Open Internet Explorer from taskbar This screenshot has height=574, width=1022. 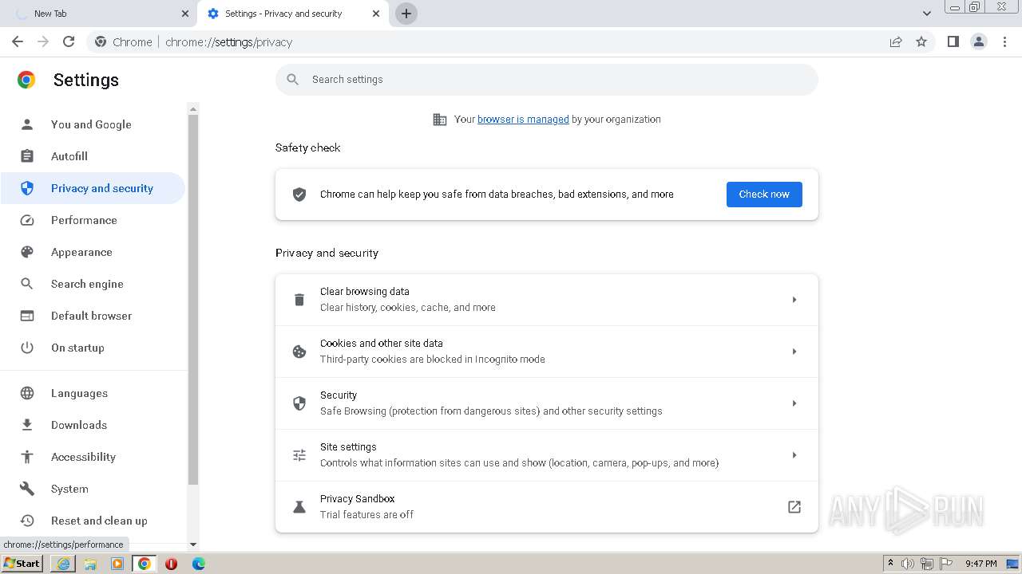pyautogui.click(x=63, y=564)
